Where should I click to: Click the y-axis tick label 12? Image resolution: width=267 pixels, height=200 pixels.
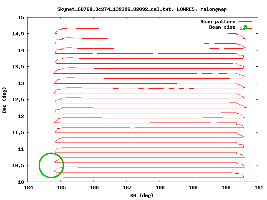tap(21, 116)
